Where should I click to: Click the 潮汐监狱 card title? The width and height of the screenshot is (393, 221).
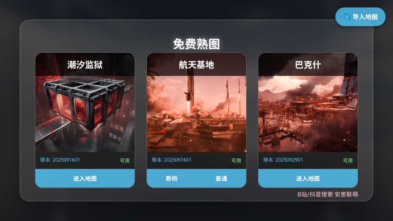click(85, 65)
